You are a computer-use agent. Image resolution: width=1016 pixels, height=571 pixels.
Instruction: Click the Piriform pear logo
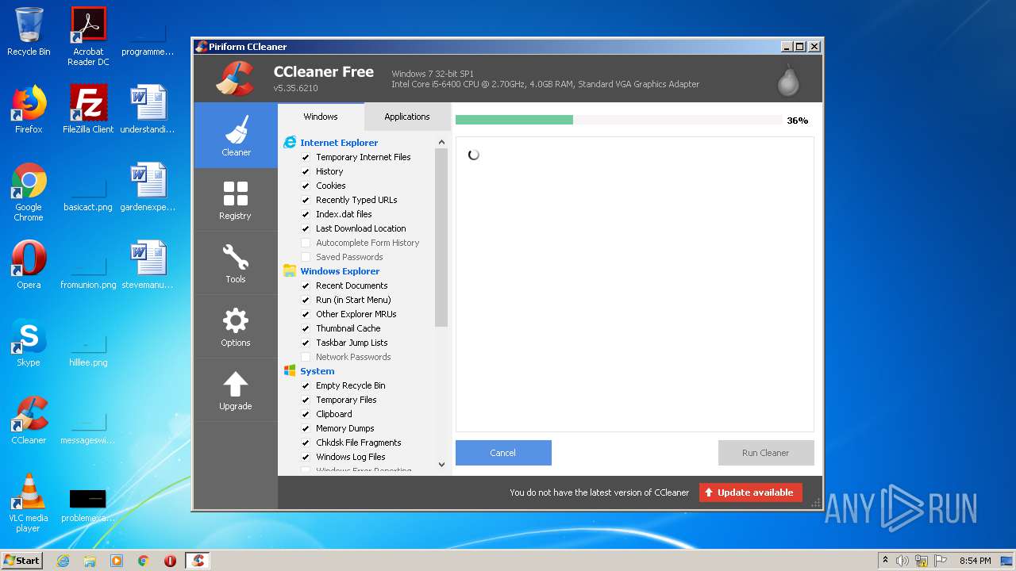pos(788,79)
